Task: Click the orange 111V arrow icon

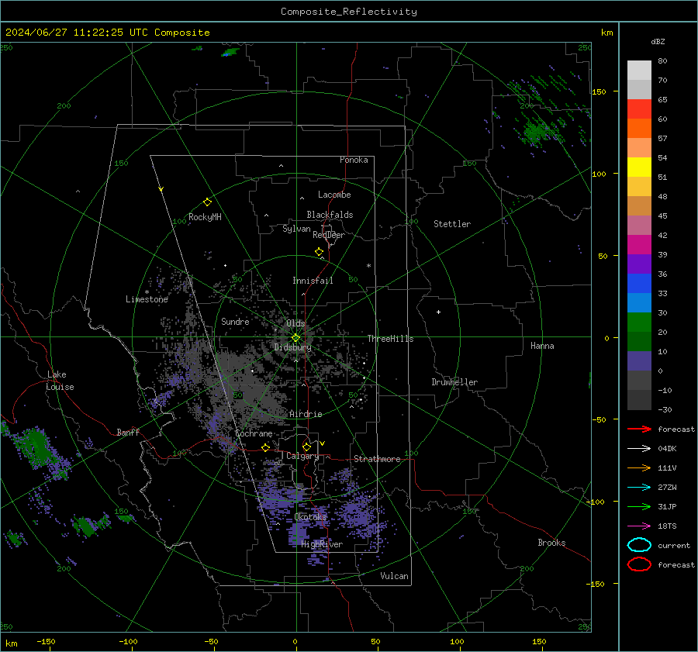Action: (x=639, y=467)
